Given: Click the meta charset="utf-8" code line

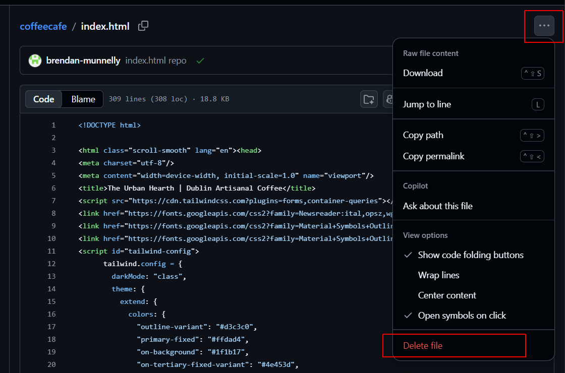Looking at the screenshot, I should (x=126, y=163).
